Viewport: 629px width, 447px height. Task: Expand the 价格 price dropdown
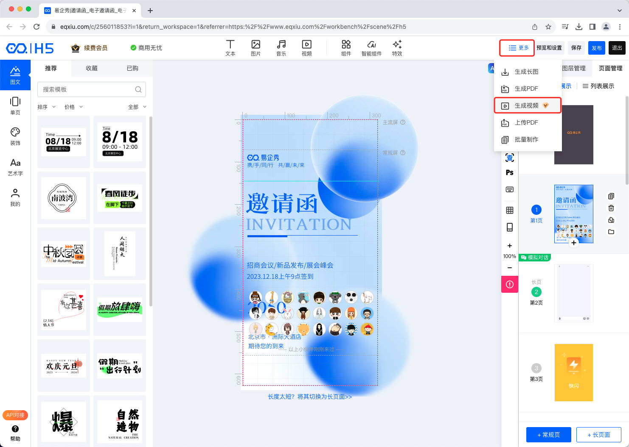pos(73,107)
